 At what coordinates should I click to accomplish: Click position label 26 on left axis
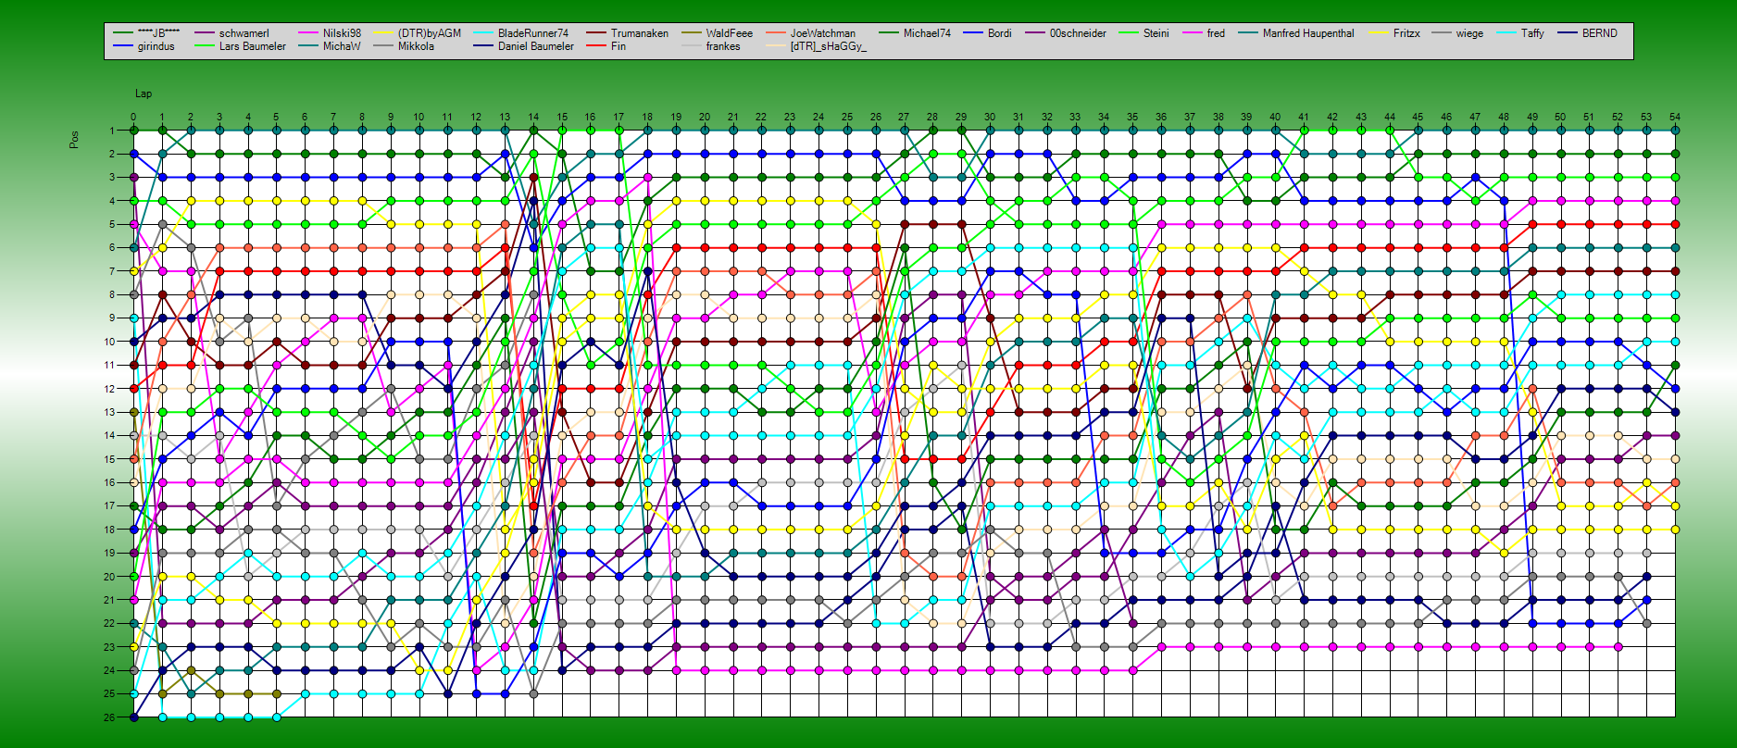pyautogui.click(x=109, y=717)
